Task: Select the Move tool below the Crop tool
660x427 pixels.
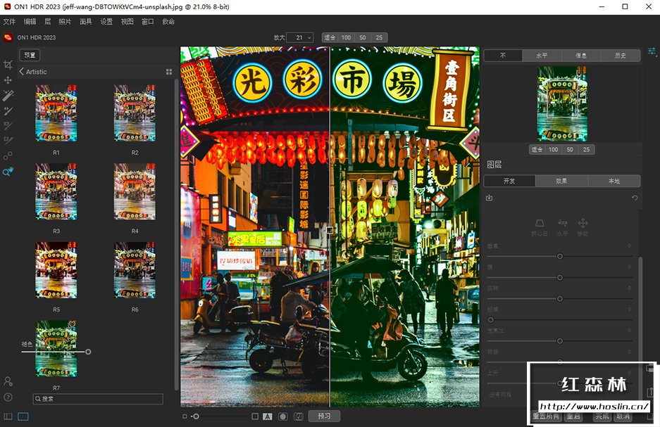Action: (x=9, y=79)
